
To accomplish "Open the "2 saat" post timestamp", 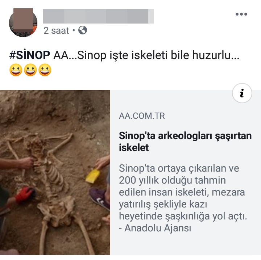I will click(56, 30).
